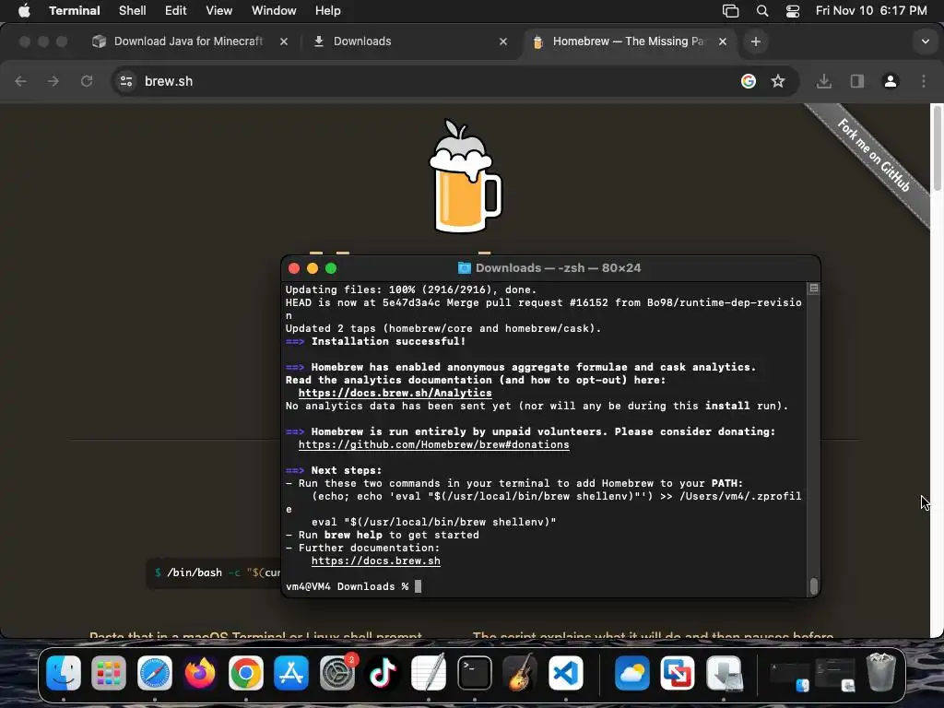Open TikTok from the Dock
The width and height of the screenshot is (944, 708).
click(383, 672)
